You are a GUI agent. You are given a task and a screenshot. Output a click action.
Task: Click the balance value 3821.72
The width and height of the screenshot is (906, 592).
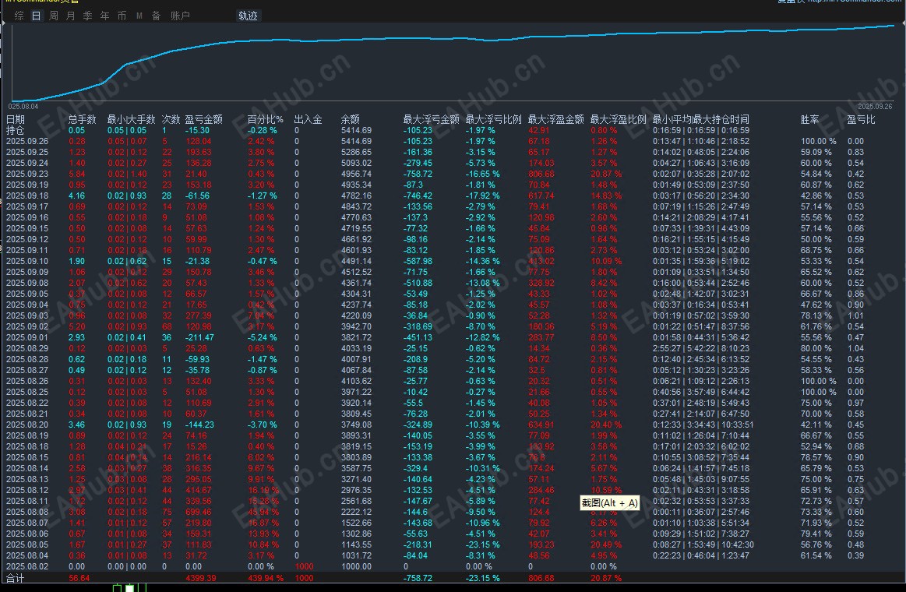click(357, 337)
